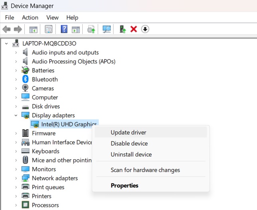
Task: Click the Processors chip icon
Action: point(25,205)
